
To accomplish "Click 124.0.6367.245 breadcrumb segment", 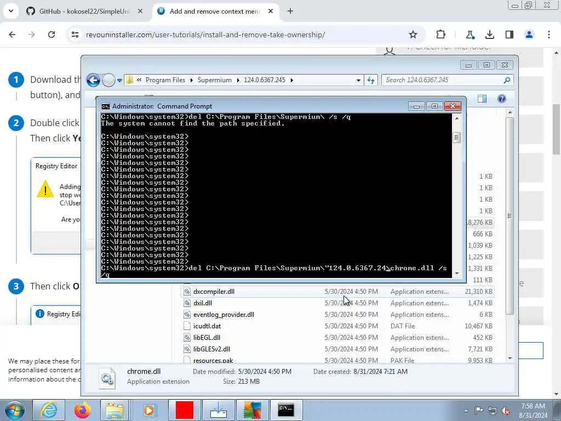I will tap(265, 80).
